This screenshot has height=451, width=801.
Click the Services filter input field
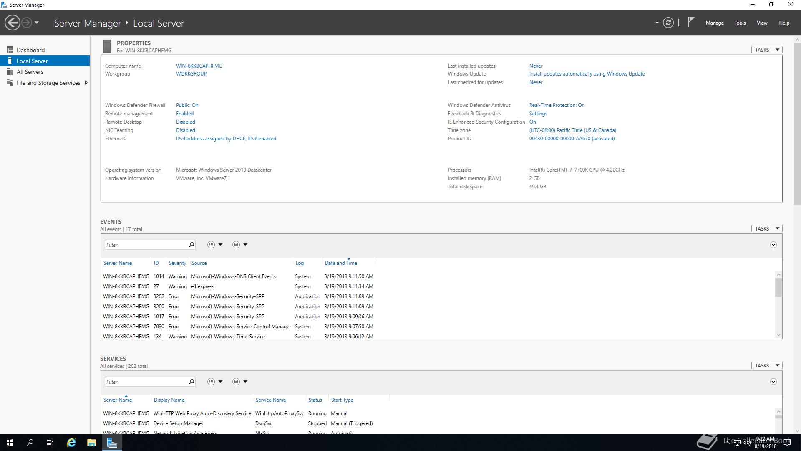(146, 382)
